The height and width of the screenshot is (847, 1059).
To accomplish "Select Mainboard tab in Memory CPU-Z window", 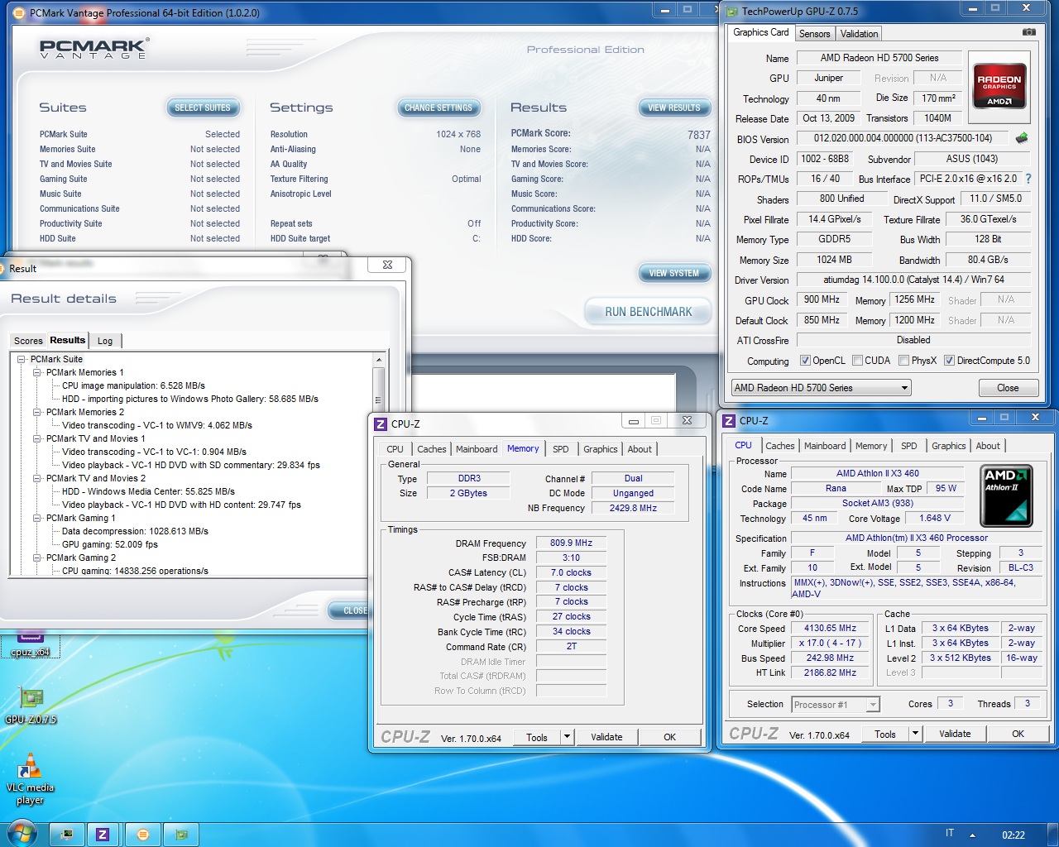I will pyautogui.click(x=477, y=449).
